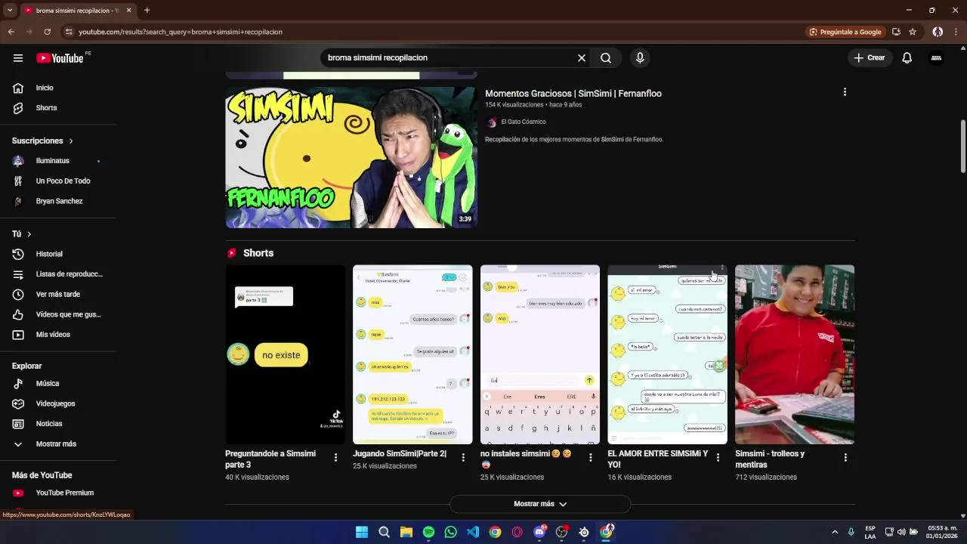Open options for 'Preguntandole a Simsimi parte 3'

pos(335,457)
